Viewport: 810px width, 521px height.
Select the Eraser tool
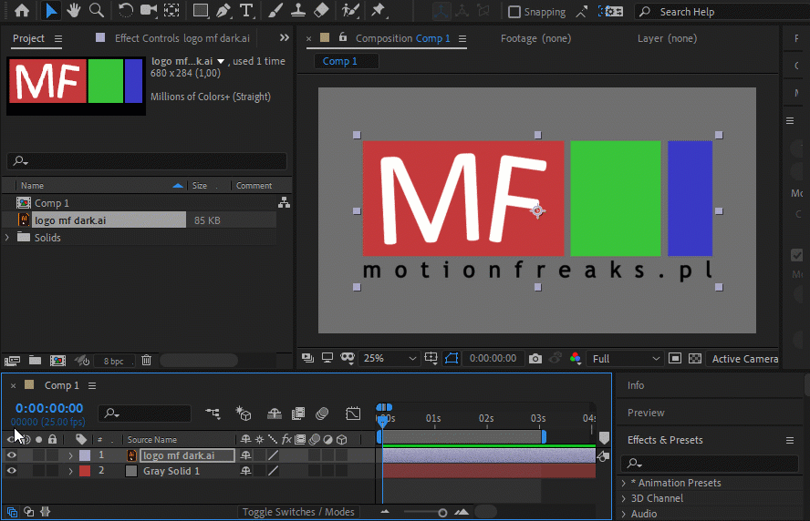coord(321,10)
